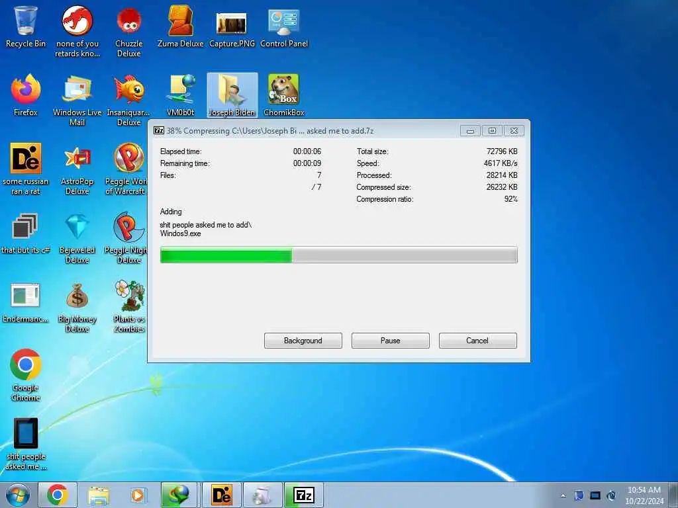
Task: Select the AstroPop Deluxe desktop icon
Action: pyautogui.click(x=77, y=169)
